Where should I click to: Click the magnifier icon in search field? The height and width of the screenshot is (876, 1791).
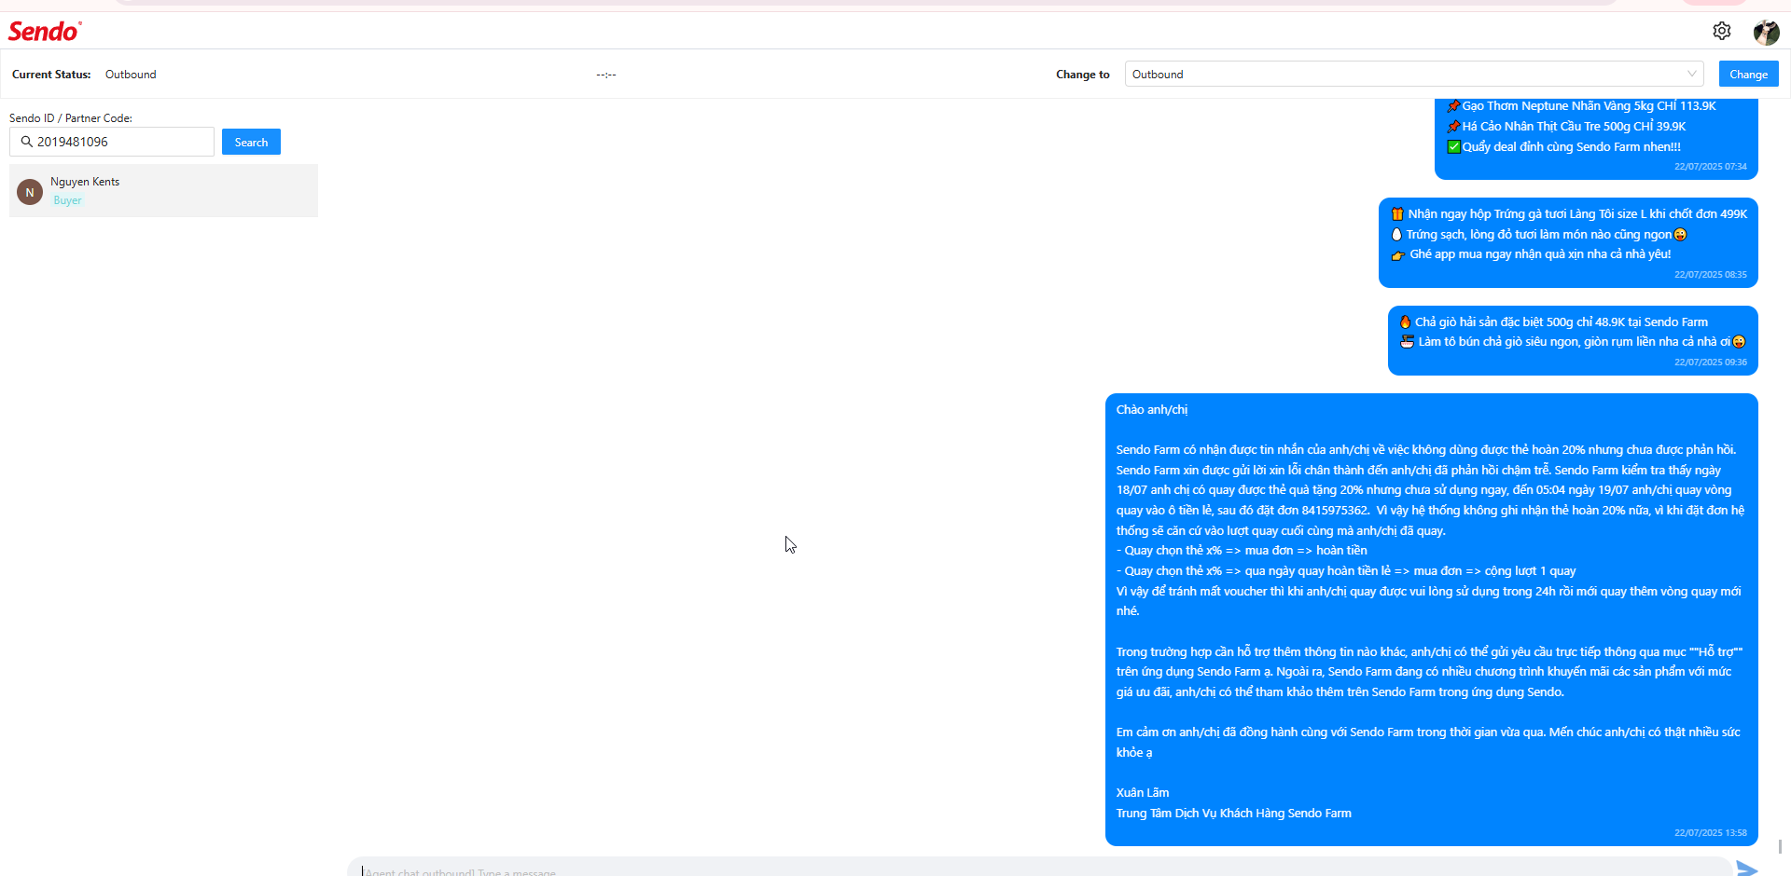[26, 142]
